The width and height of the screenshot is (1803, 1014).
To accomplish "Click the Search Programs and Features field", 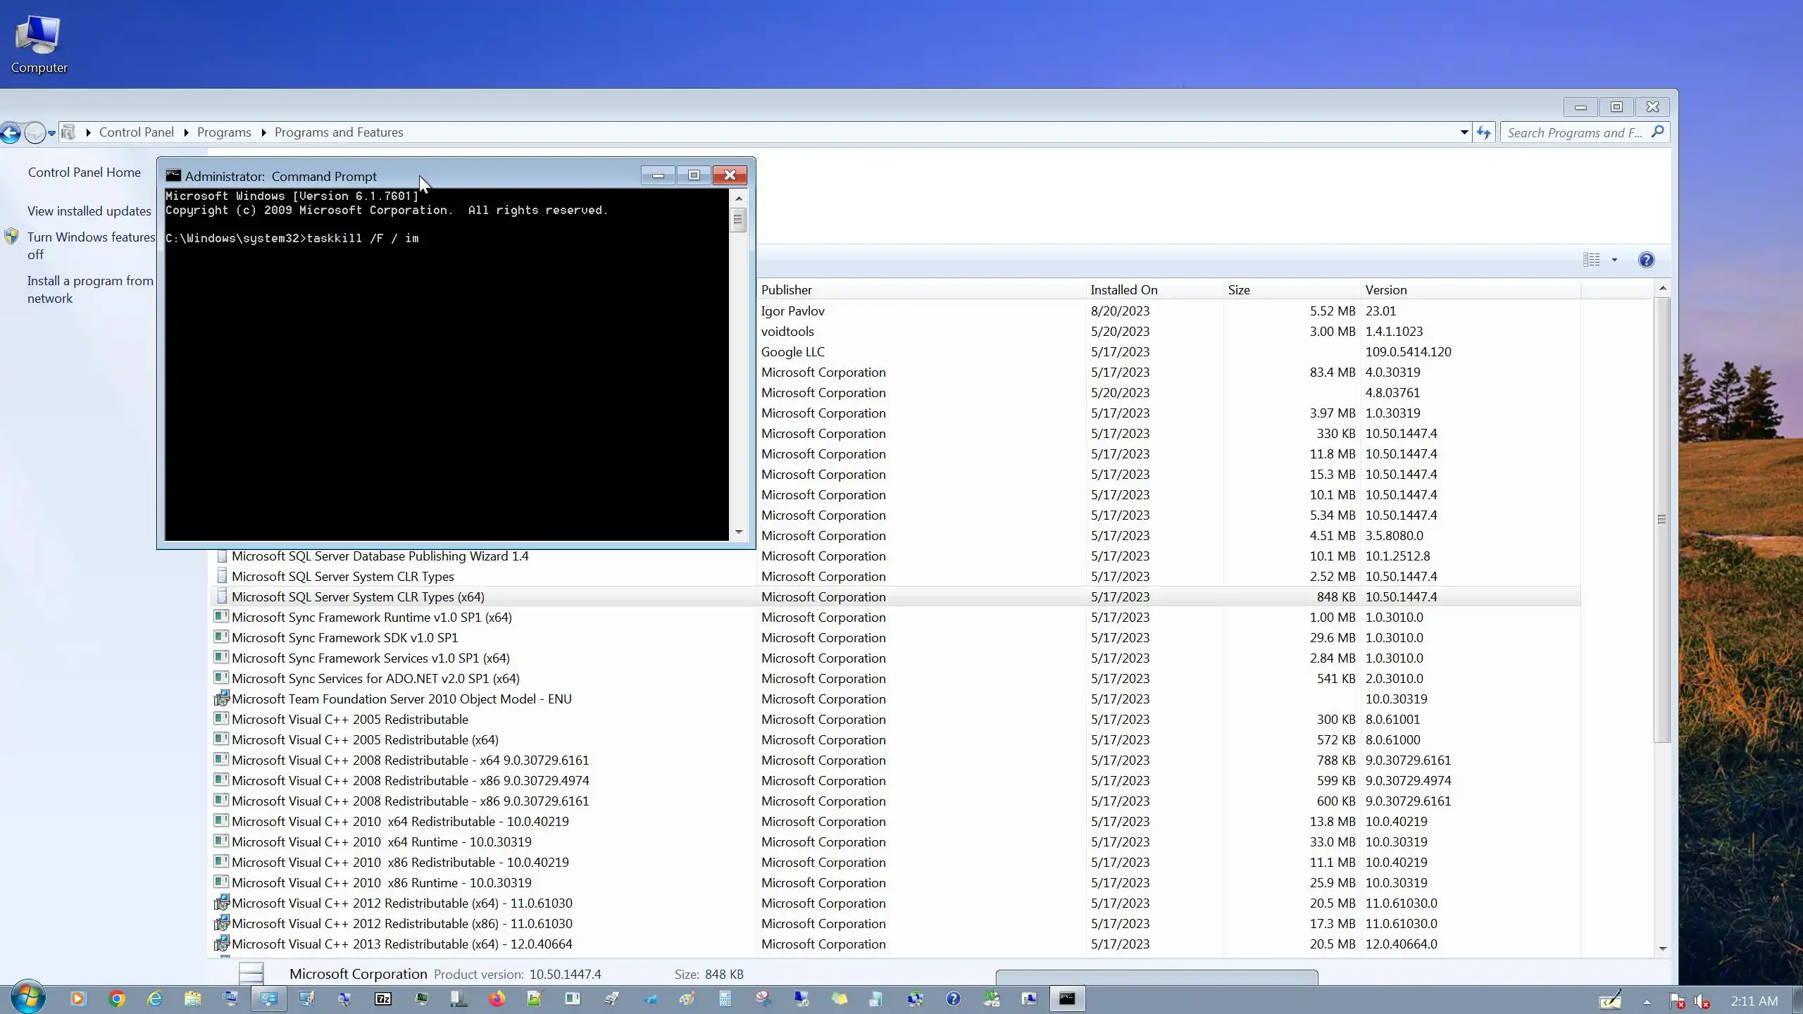I will [1575, 132].
